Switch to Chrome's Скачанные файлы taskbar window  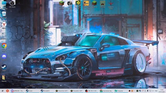106,91
